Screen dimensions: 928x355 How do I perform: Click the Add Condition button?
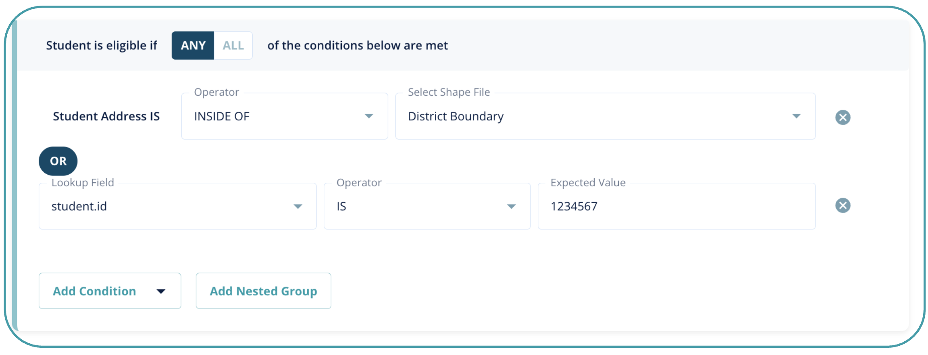tap(95, 291)
